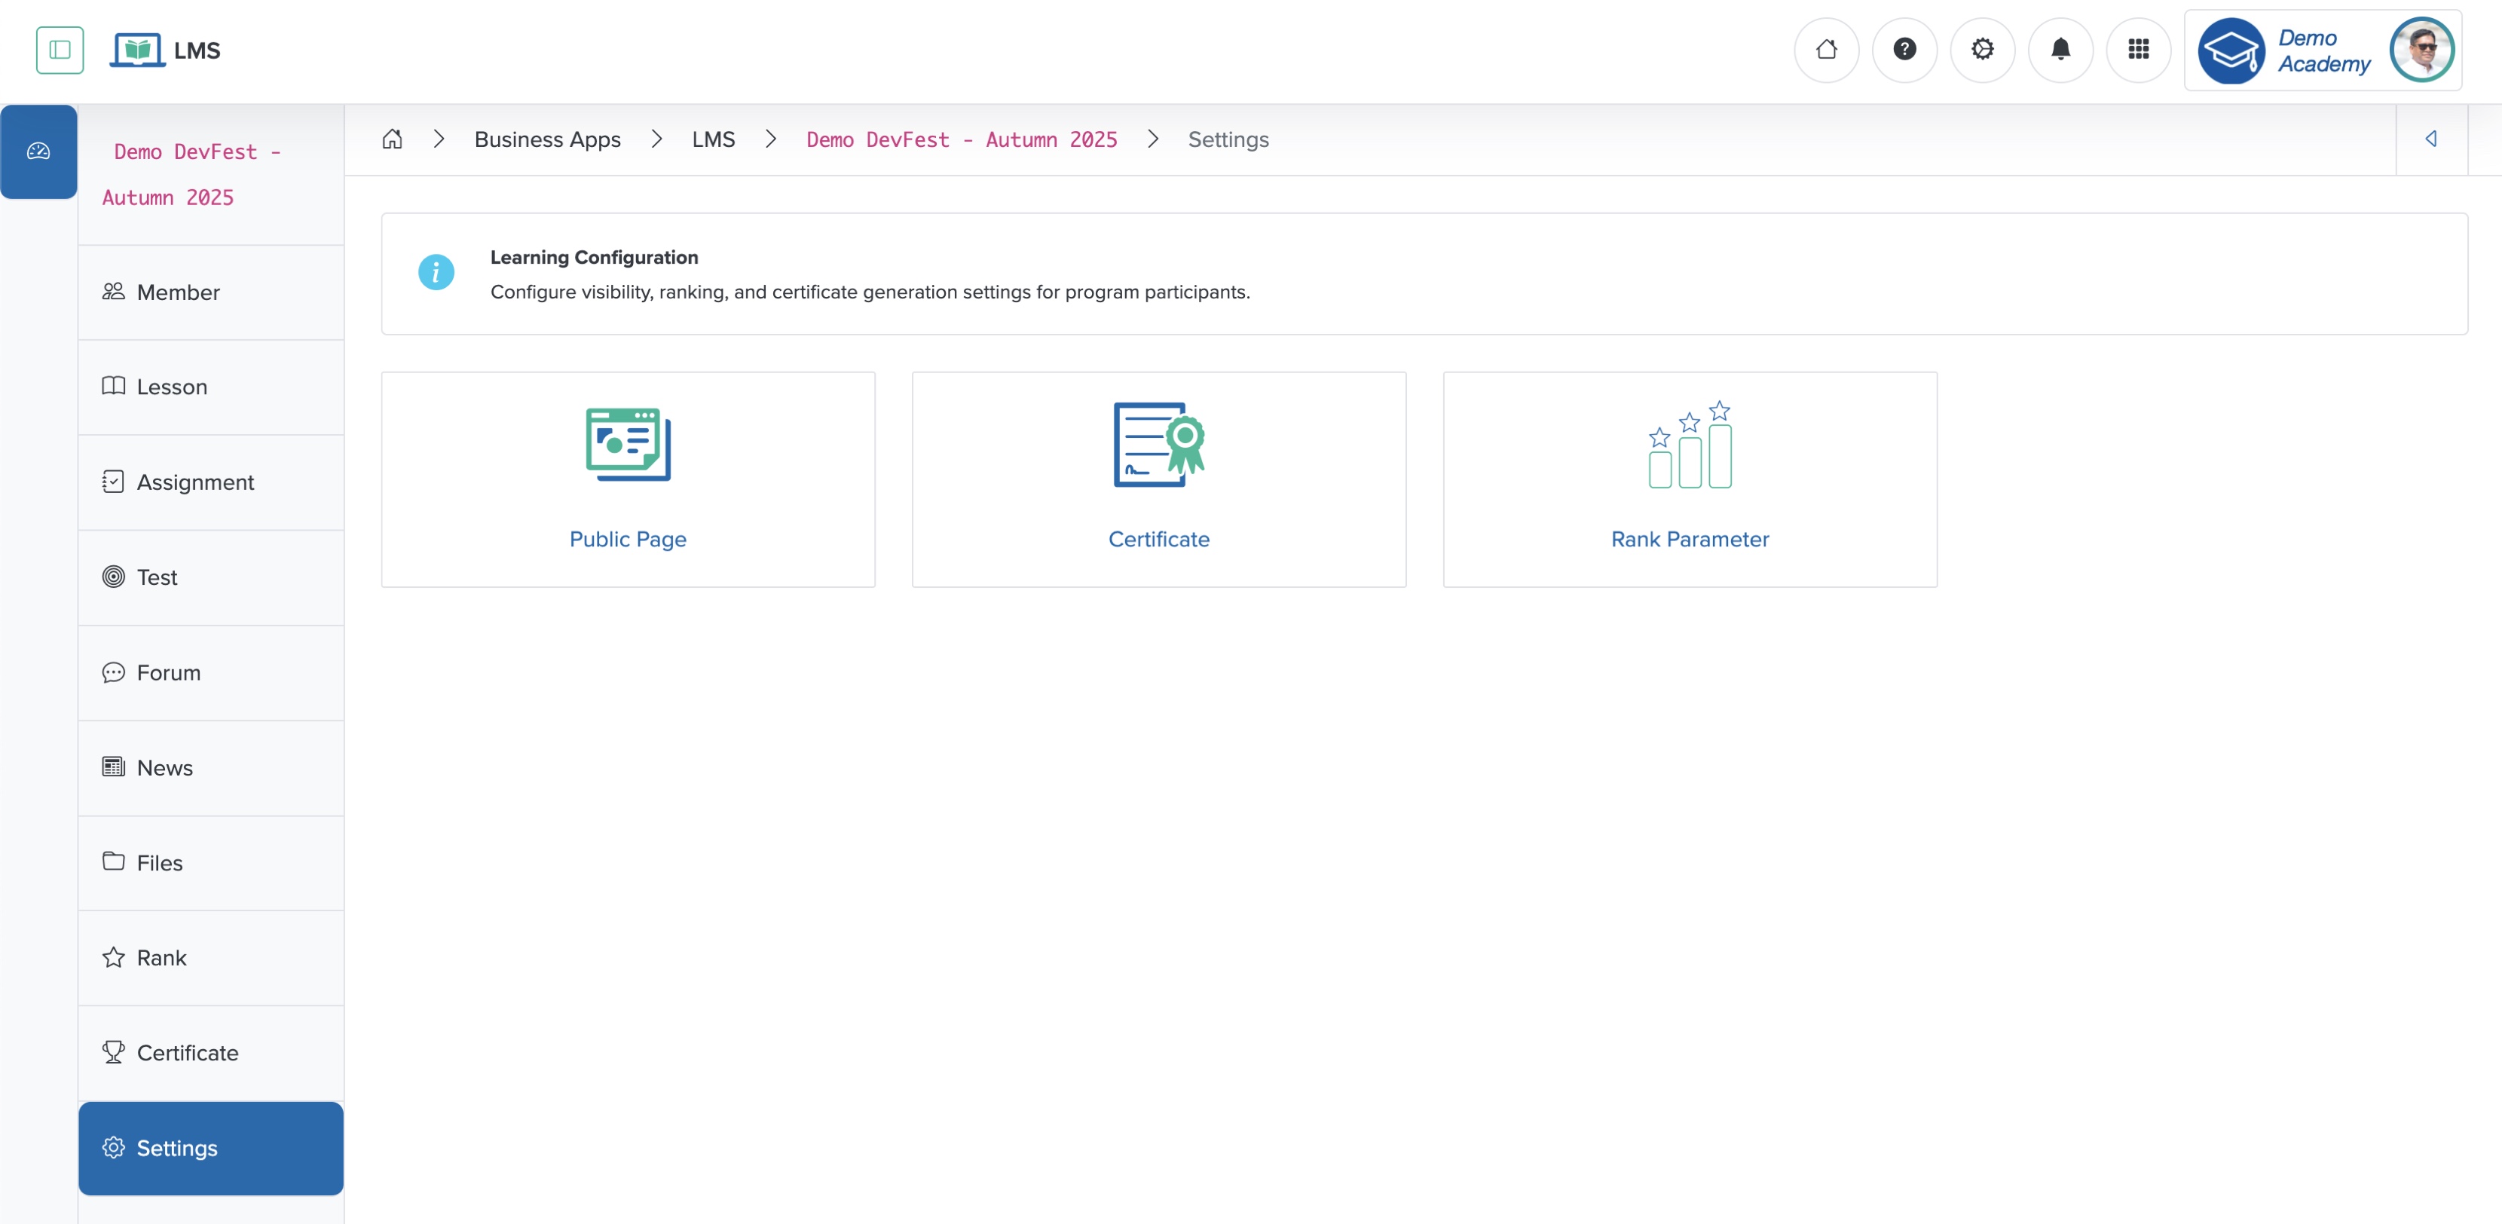Viewport: 2502px width, 1224px height.
Task: Select the dashboard icon in the left sidebar
Action: tap(39, 151)
